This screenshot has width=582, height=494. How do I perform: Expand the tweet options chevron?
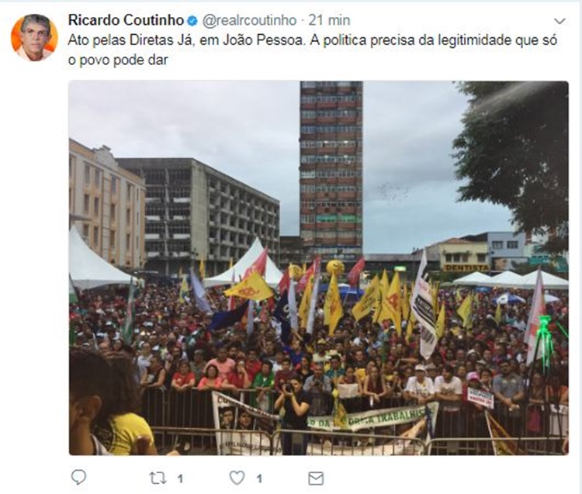pyautogui.click(x=559, y=21)
